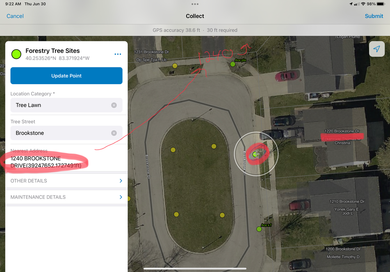Submit the collected tree site
Image resolution: width=390 pixels, height=272 pixels.
(374, 16)
